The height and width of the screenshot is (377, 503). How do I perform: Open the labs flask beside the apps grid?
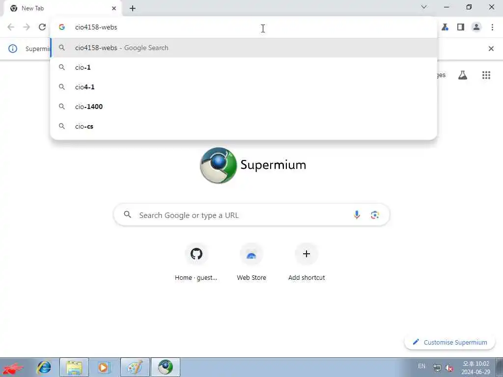(463, 75)
